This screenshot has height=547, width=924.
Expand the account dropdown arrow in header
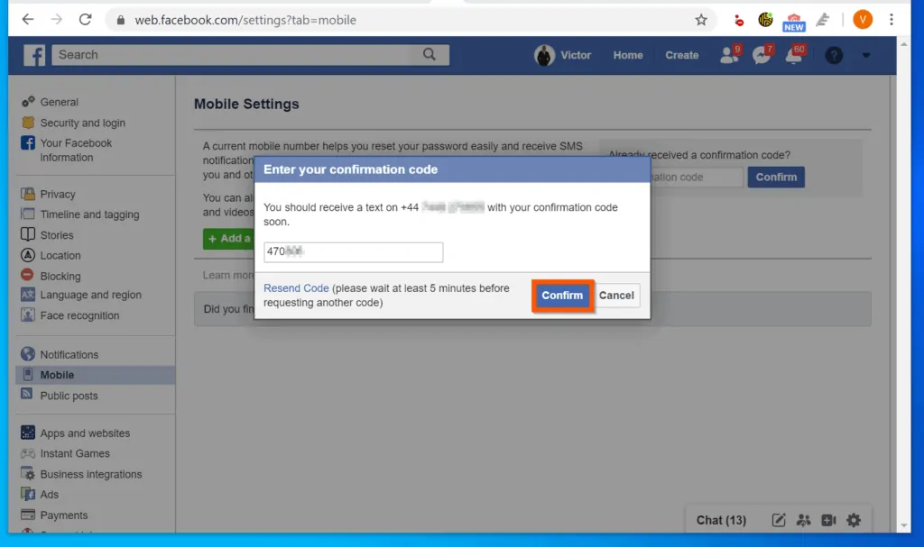coord(865,55)
